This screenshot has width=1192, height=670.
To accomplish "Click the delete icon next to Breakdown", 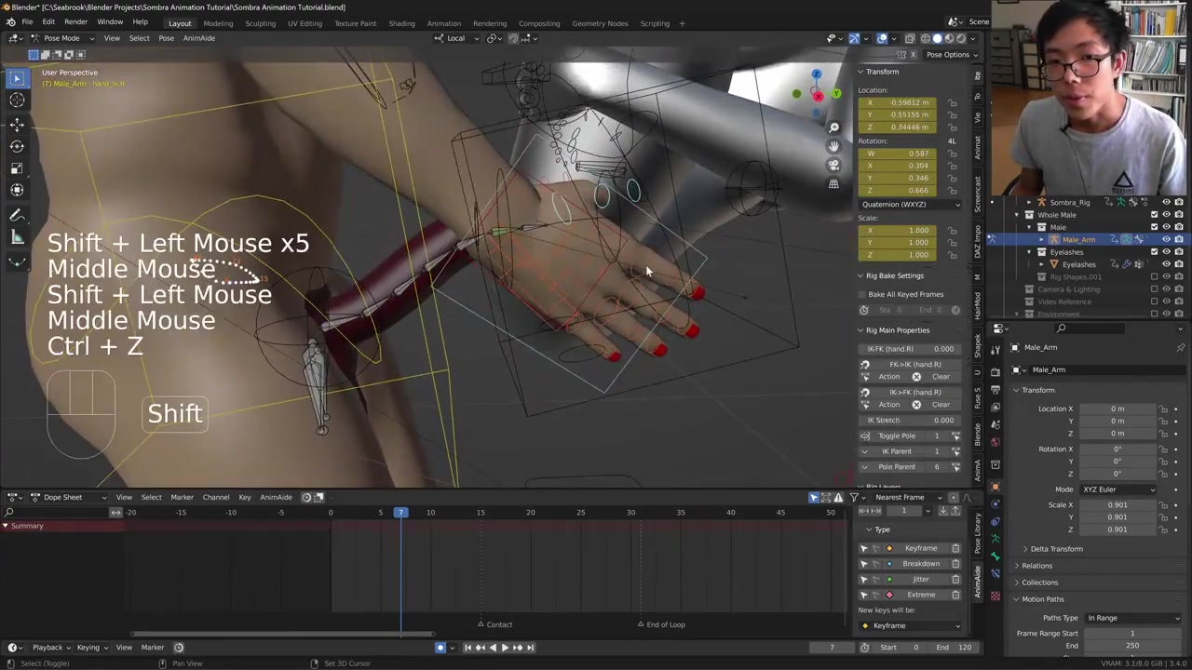I will [x=955, y=564].
